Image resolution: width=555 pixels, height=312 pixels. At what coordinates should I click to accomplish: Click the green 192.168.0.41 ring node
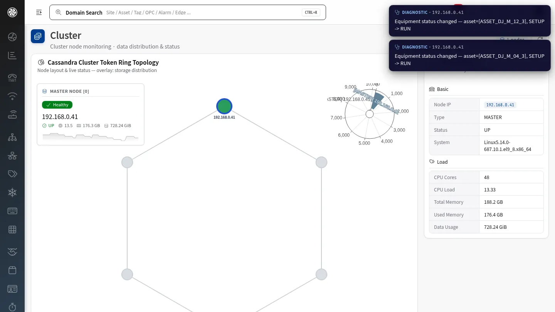tap(224, 106)
